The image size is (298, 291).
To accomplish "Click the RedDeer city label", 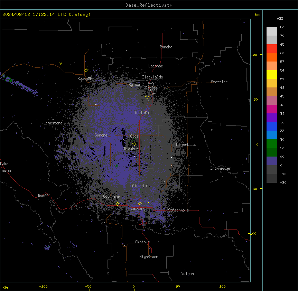I will pos(152,88).
